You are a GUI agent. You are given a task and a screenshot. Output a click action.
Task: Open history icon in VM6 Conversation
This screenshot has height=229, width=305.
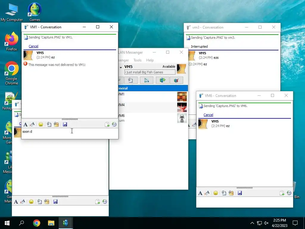pos(289,193)
